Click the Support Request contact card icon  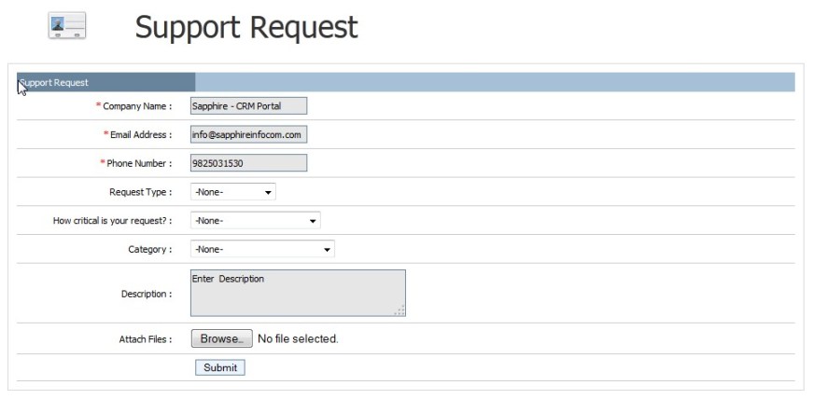[66, 26]
